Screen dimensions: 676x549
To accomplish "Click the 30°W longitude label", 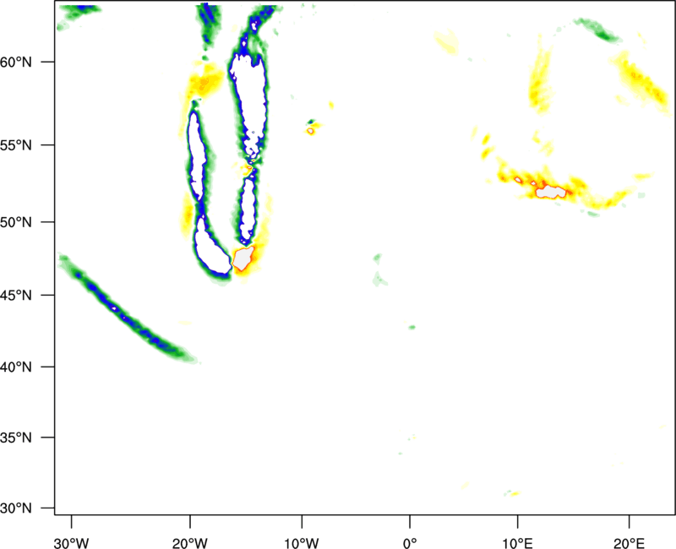I will (72, 543).
